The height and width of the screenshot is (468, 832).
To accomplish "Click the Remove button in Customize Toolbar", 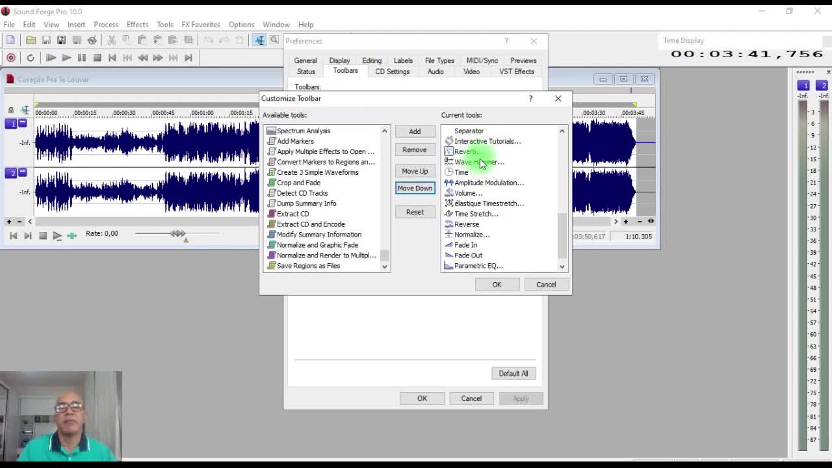I will tap(415, 149).
